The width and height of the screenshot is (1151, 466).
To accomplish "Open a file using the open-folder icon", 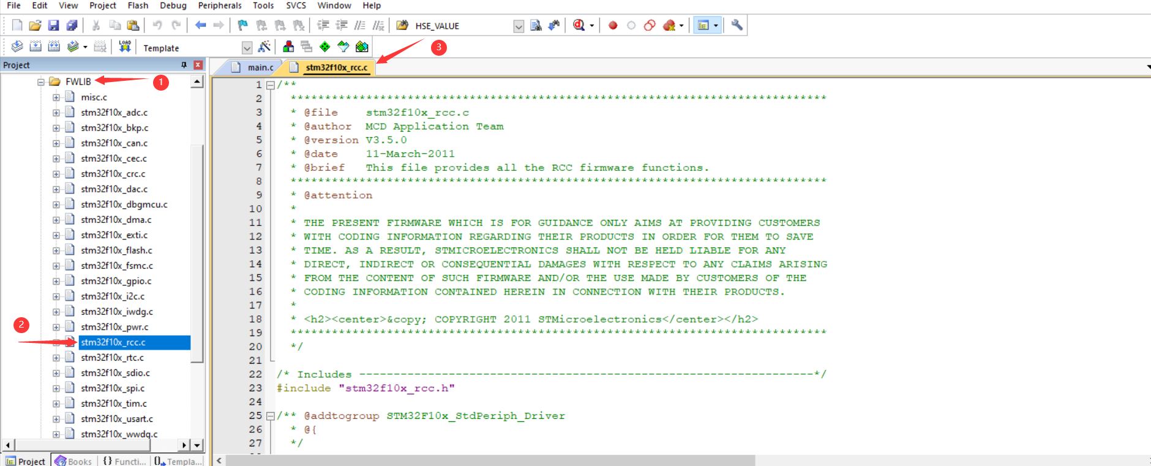I will tap(35, 25).
